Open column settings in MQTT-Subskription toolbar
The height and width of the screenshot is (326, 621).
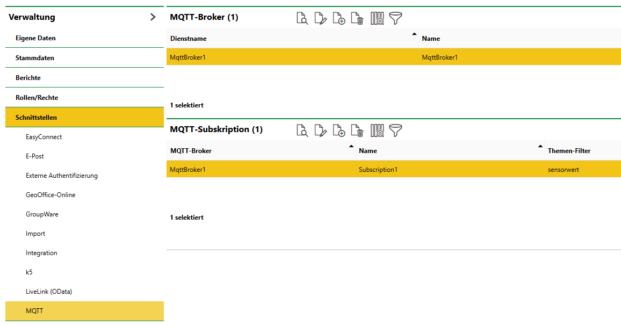tap(377, 131)
